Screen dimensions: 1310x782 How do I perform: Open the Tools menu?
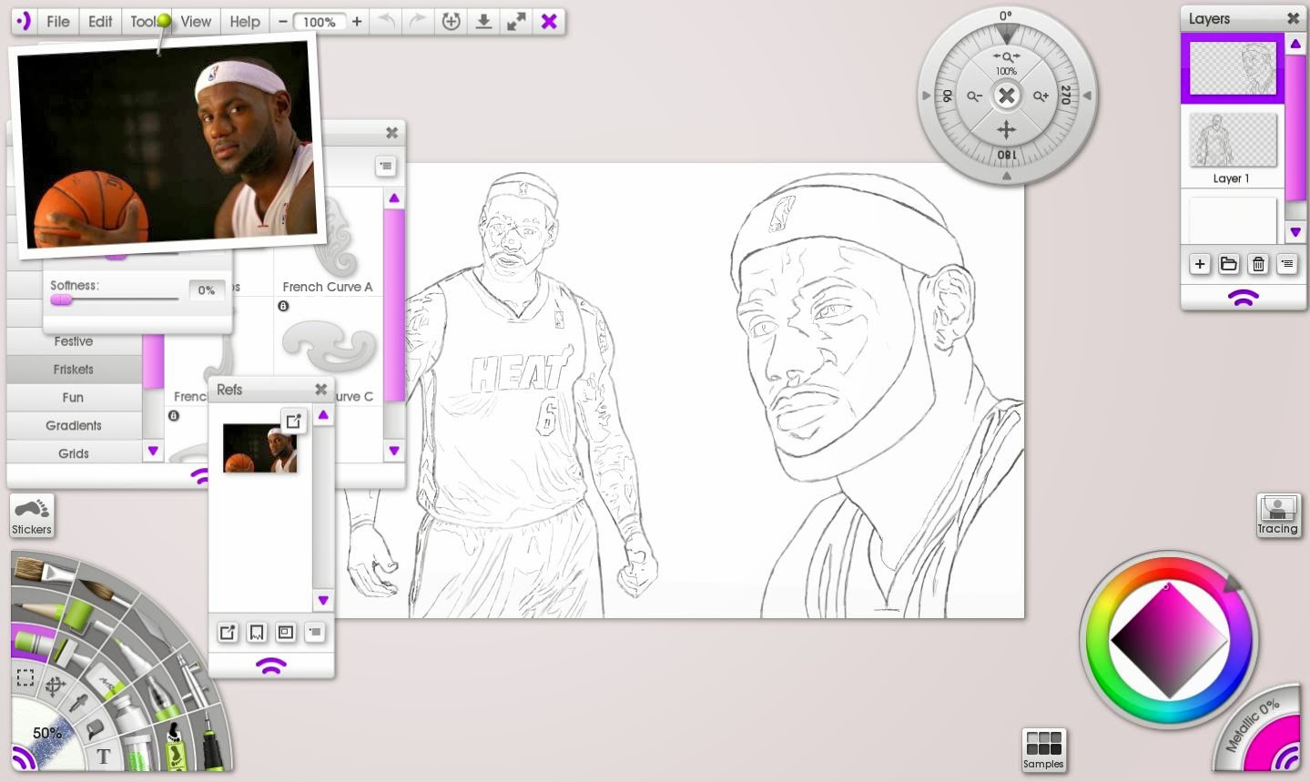144,21
